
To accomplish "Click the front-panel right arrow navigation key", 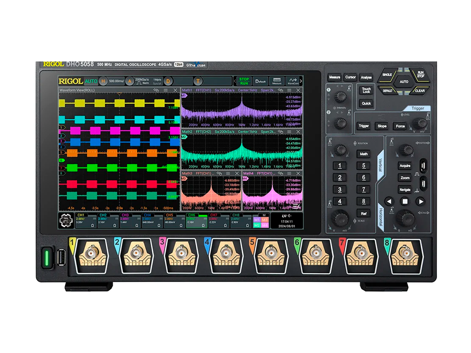I will point(421,202).
